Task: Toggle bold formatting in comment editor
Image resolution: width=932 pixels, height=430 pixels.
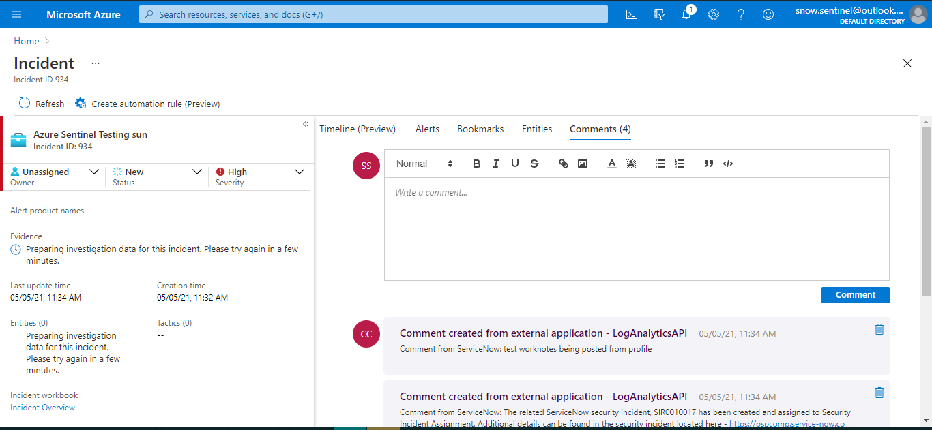Action: pyautogui.click(x=477, y=164)
